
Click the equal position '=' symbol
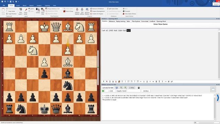pyautogui.click(x=150, y=82)
